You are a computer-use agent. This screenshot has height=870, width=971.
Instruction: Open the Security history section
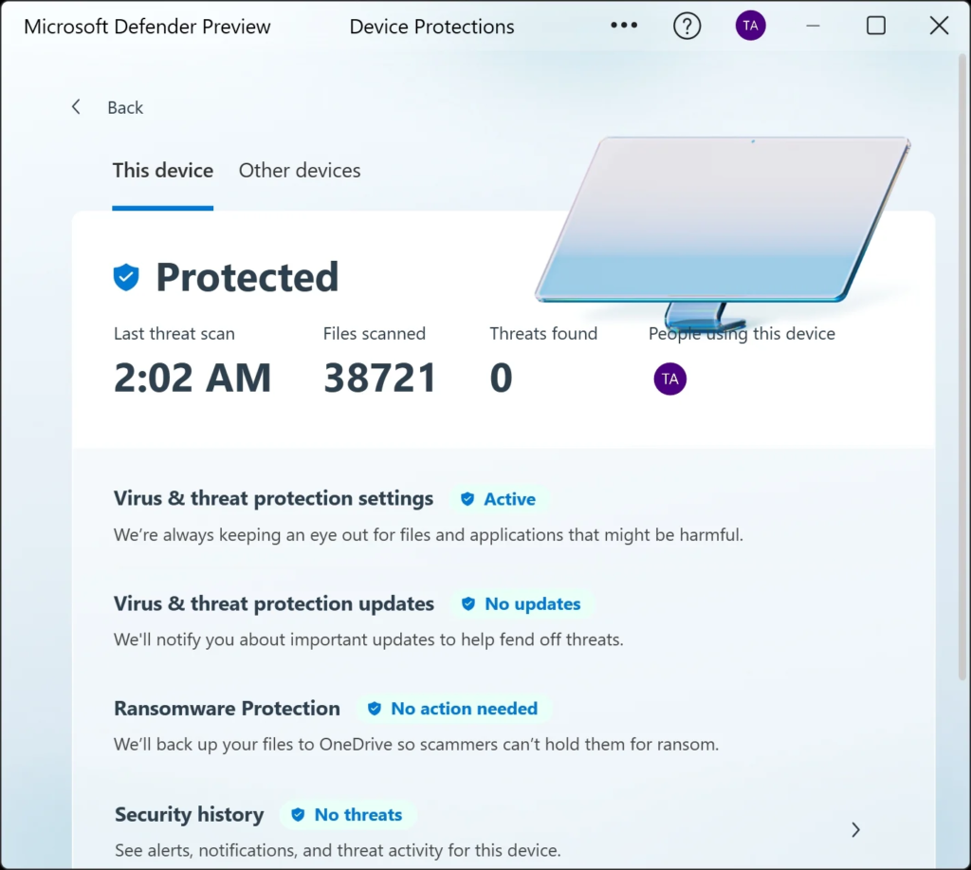click(x=190, y=814)
